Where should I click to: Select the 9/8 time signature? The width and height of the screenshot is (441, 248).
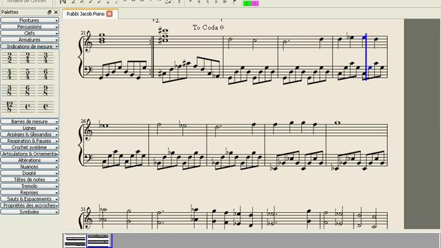(45, 90)
